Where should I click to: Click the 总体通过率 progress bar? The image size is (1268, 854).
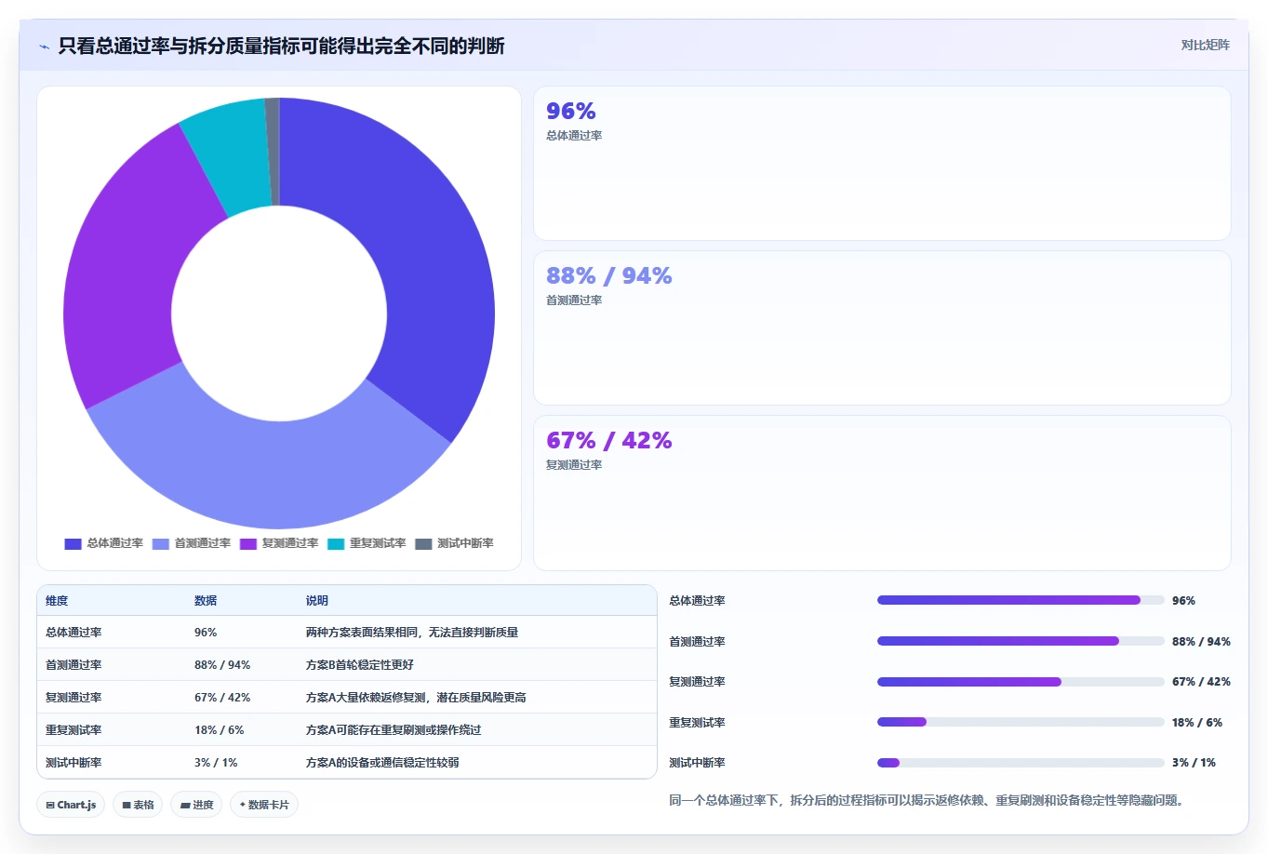(x=1021, y=601)
